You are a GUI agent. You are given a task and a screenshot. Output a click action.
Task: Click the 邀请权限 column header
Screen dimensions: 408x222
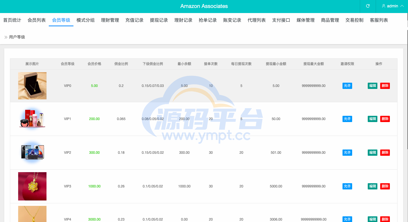click(x=347, y=64)
